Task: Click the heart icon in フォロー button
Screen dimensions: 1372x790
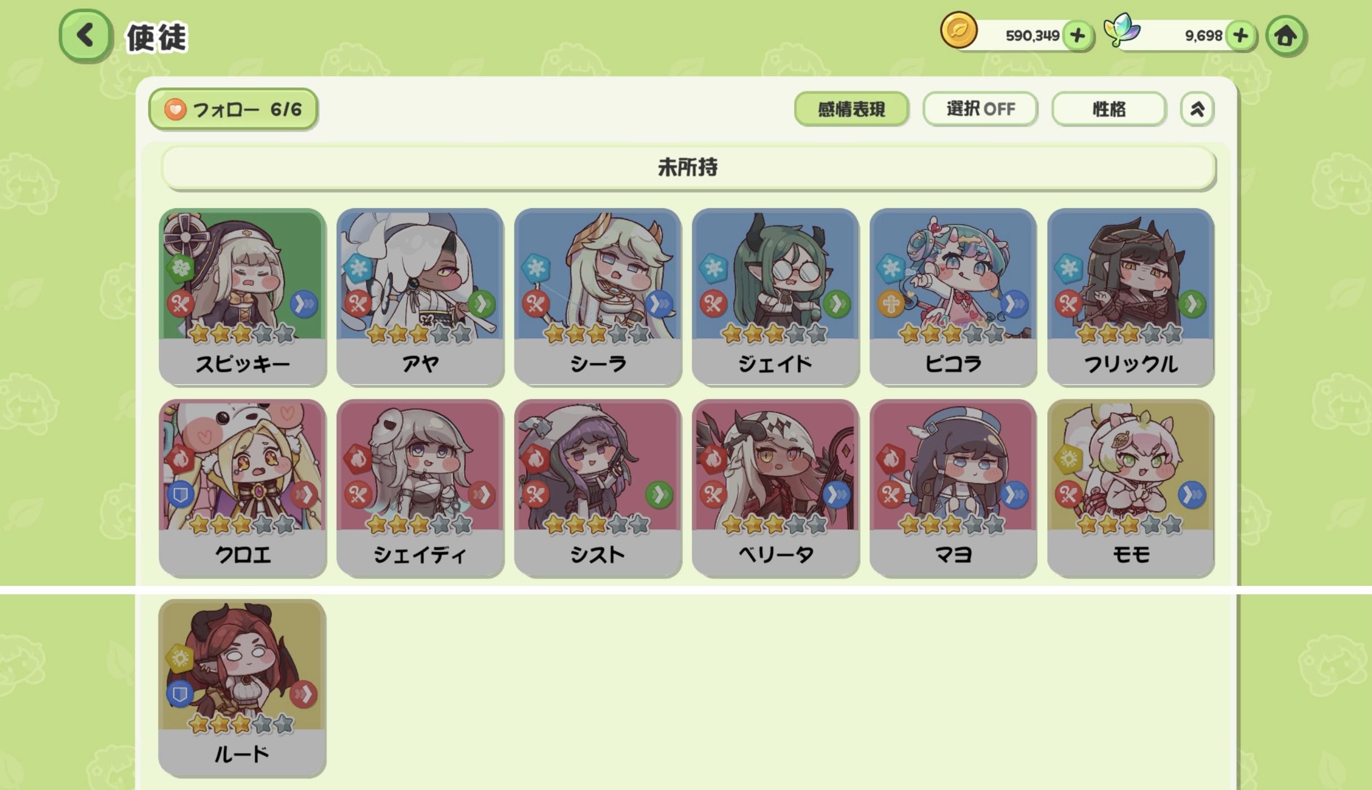Action: (x=175, y=109)
